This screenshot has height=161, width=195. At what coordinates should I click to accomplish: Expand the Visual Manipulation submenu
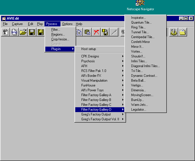[100, 80]
